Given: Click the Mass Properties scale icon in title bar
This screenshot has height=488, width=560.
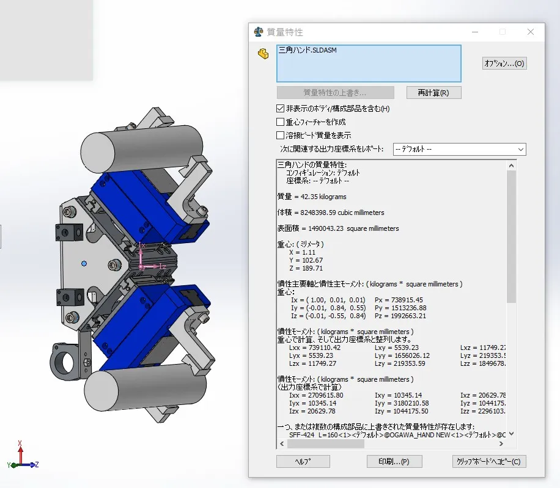Looking at the screenshot, I should [259, 32].
